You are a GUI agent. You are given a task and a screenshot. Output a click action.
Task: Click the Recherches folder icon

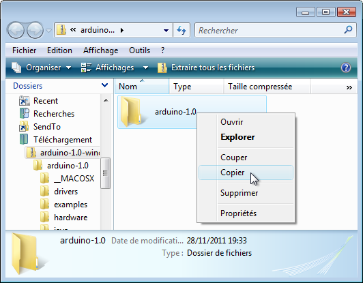tap(24, 113)
